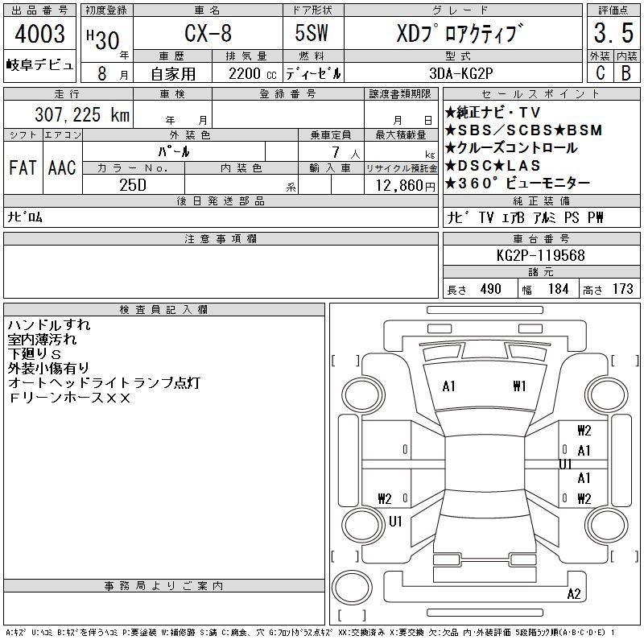This screenshot has height=644, width=644.
Task: Click the W1 mark on the hood
Action: click(x=519, y=386)
